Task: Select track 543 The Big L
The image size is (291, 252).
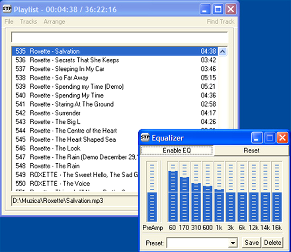Action: [115, 122]
